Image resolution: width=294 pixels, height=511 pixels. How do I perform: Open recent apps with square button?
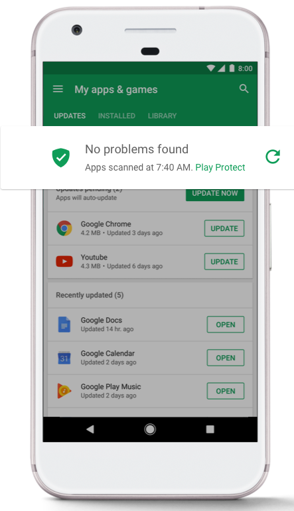click(210, 429)
